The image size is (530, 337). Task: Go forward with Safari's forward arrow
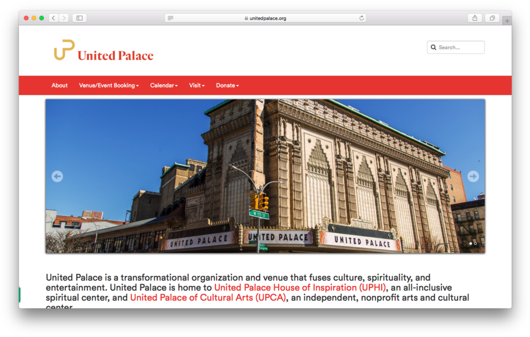[64, 18]
